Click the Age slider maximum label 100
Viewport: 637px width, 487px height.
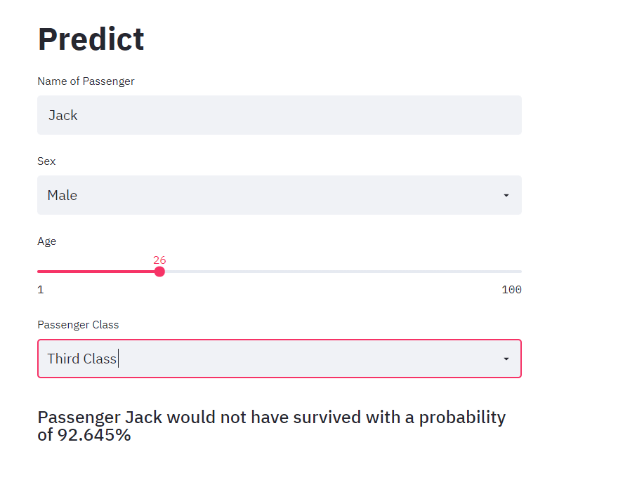pos(511,290)
